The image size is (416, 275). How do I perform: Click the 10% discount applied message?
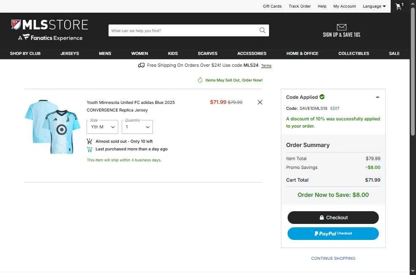coord(333,123)
